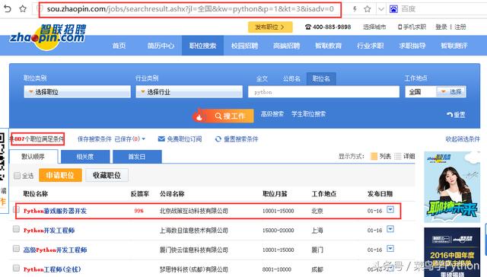487x277 pixels.
Task: Open 北京战策互动科技有限公司 company link
Action: 194,211
